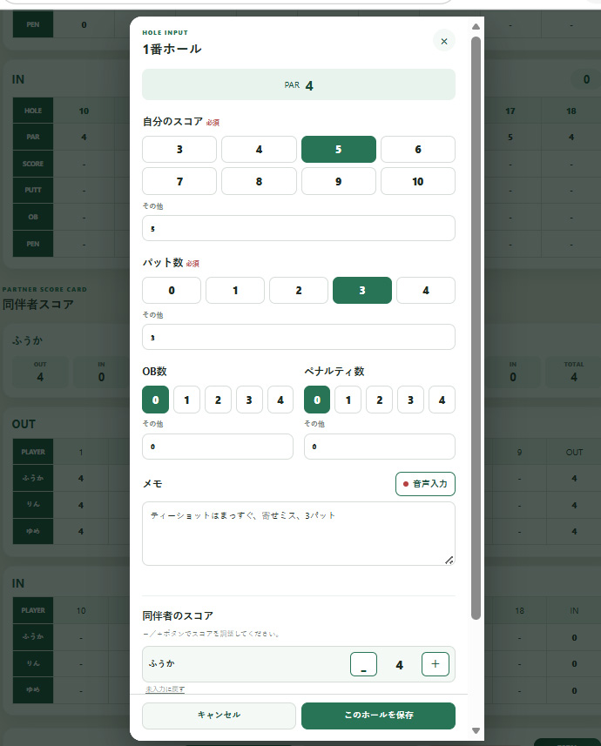The height and width of the screenshot is (746, 601).
Task: Set putt count to 0
Action: tap(172, 290)
